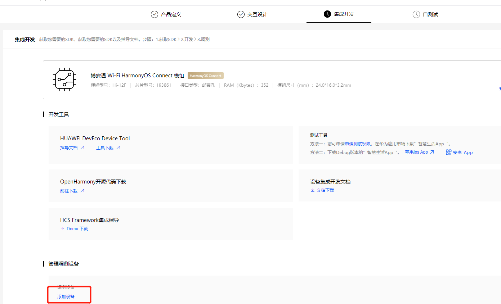The width and height of the screenshot is (501, 304).
Task: Click the 申请测试权限 link
Action: pos(358,144)
